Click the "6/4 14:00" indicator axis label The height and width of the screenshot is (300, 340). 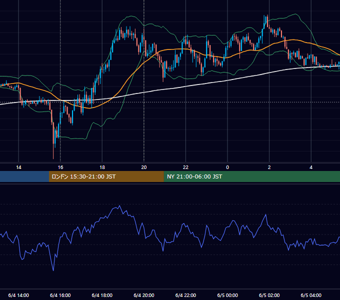(18, 295)
